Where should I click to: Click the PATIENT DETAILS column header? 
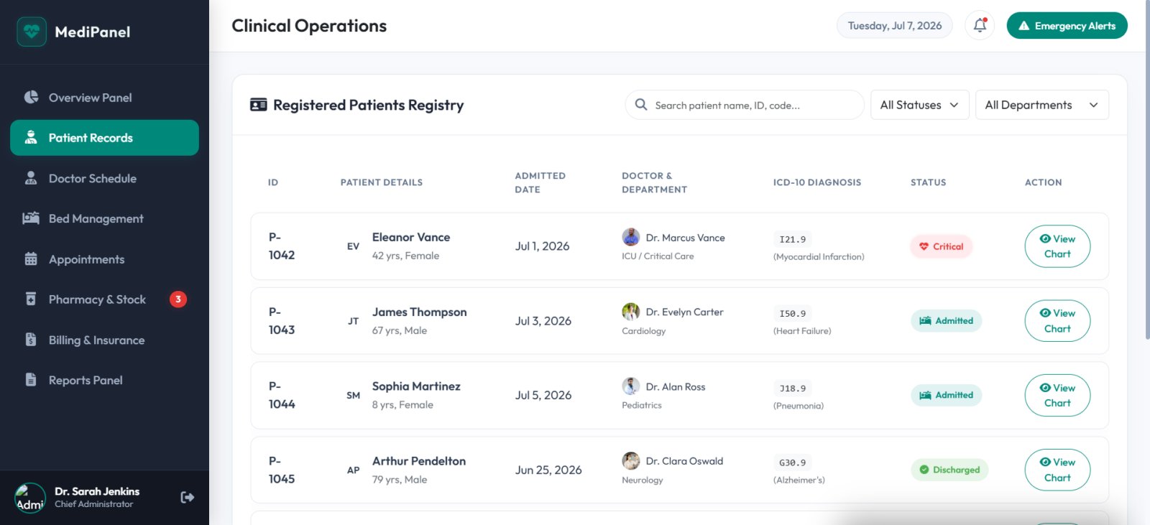click(382, 182)
